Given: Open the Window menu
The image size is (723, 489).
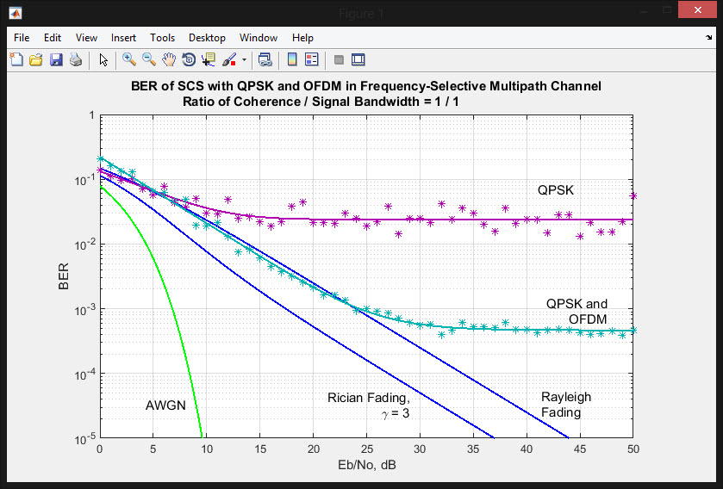Looking at the screenshot, I should pos(259,38).
